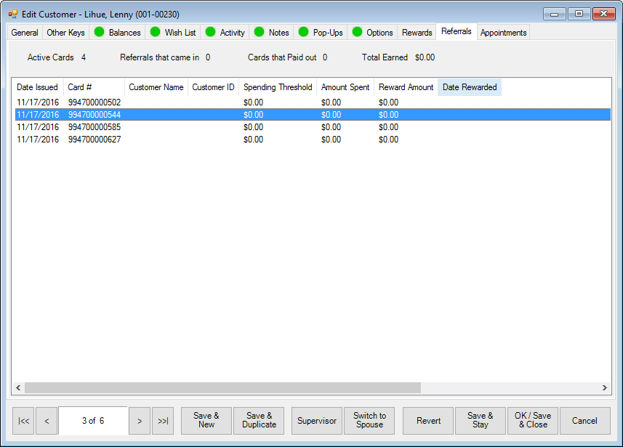Go to next customer record

click(x=140, y=421)
